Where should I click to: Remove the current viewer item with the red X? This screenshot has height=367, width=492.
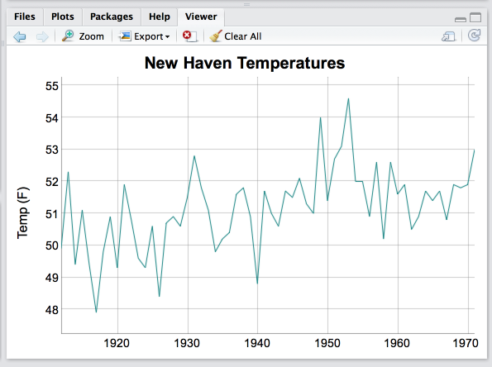(190, 36)
